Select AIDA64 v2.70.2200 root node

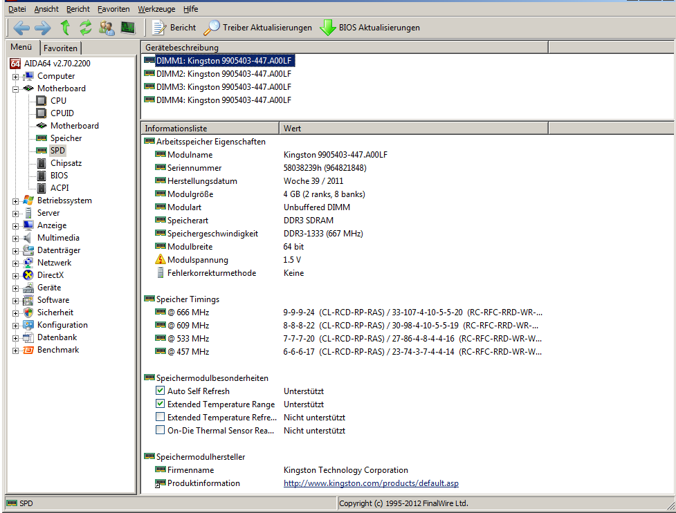coord(50,64)
